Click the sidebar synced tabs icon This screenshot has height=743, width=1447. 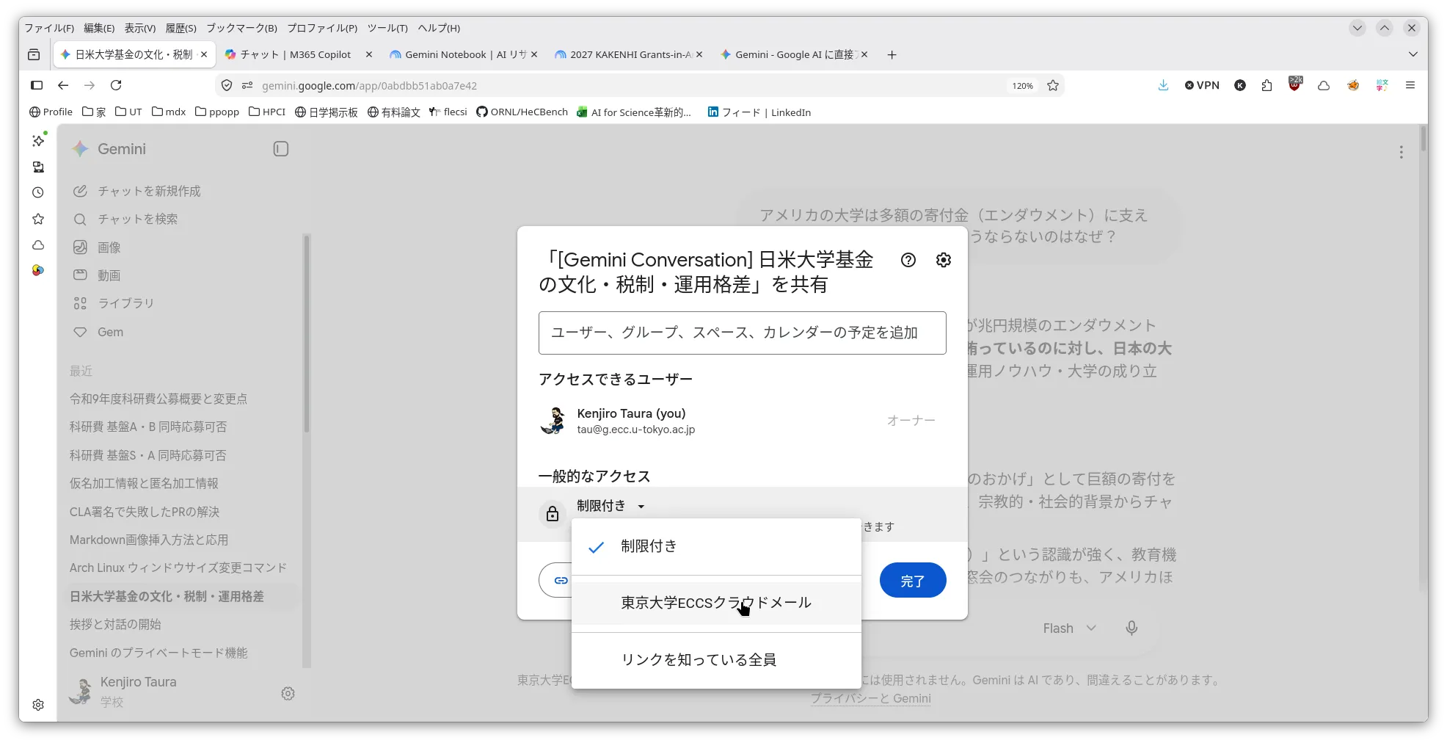point(38,167)
